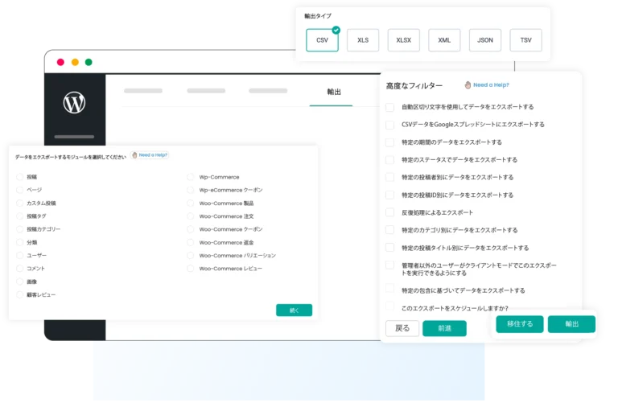
Task: Toggle 反復処理によるエクスポート checkbox
Action: (x=390, y=212)
